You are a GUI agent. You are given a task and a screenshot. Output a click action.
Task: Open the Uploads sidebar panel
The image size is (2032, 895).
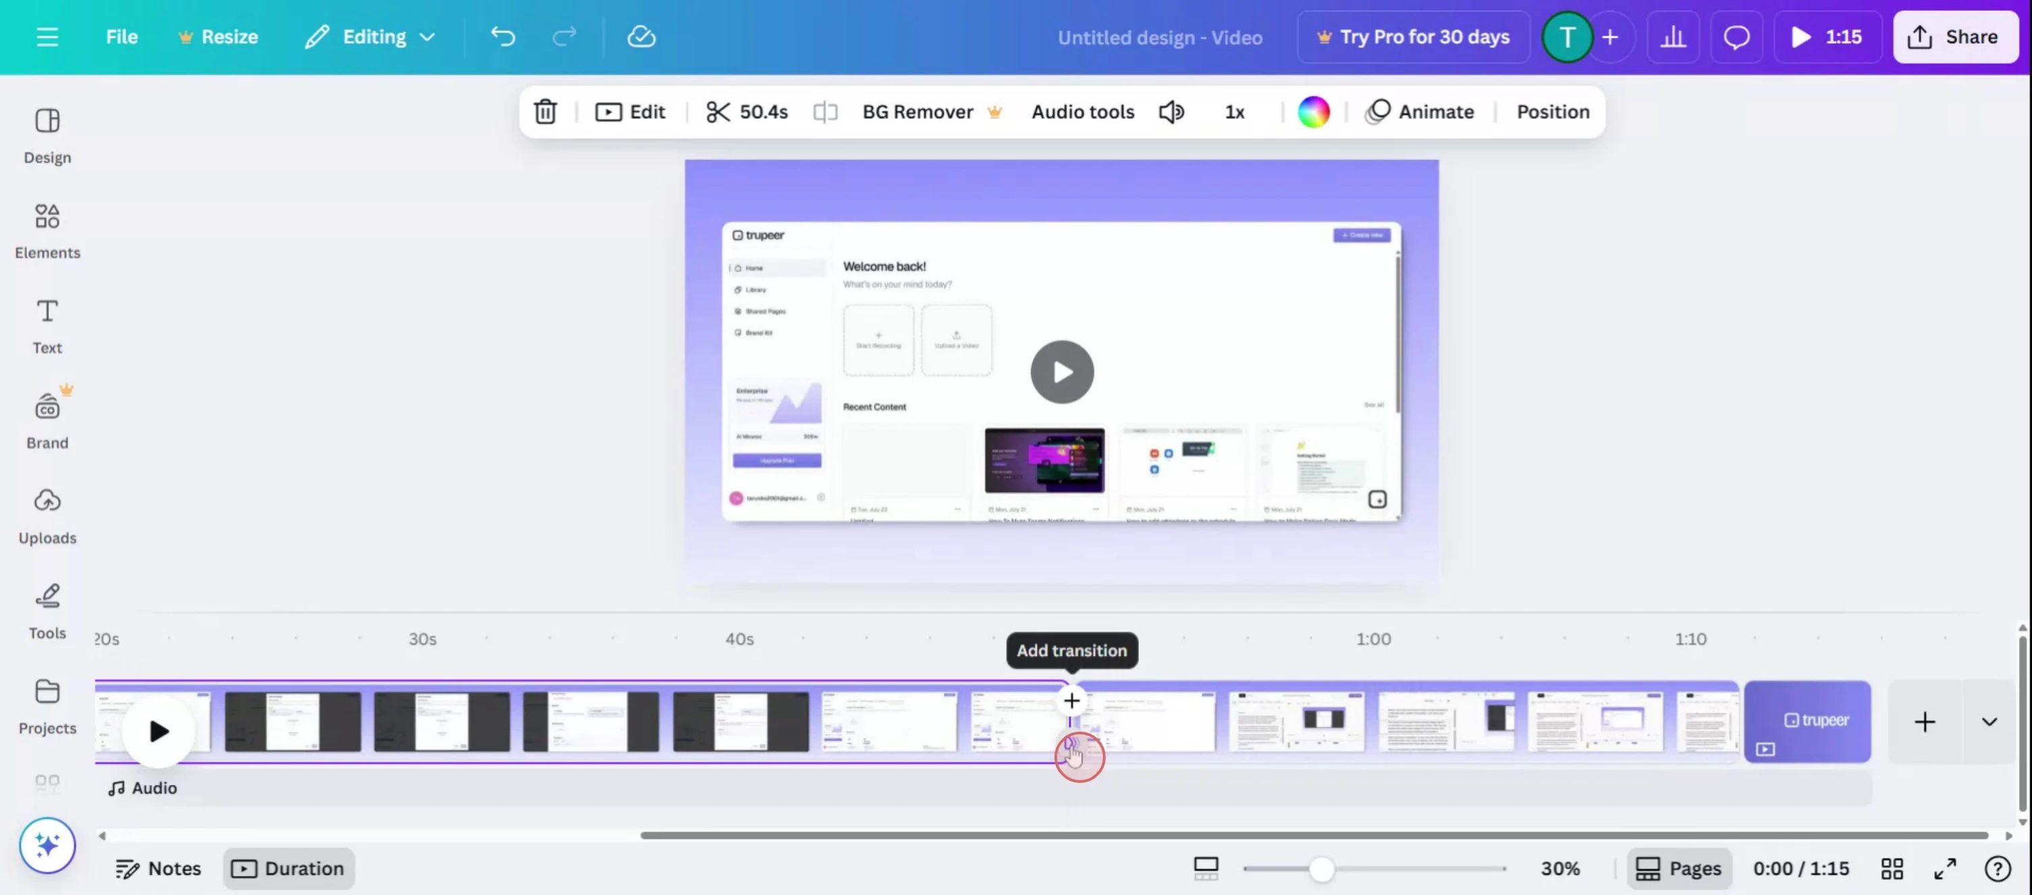tap(47, 515)
